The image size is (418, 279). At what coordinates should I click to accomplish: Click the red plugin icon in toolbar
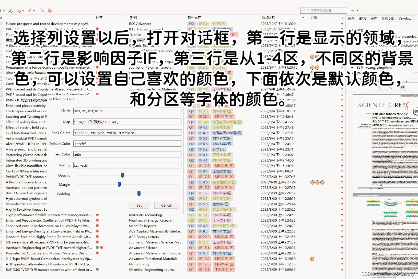coord(50,10)
